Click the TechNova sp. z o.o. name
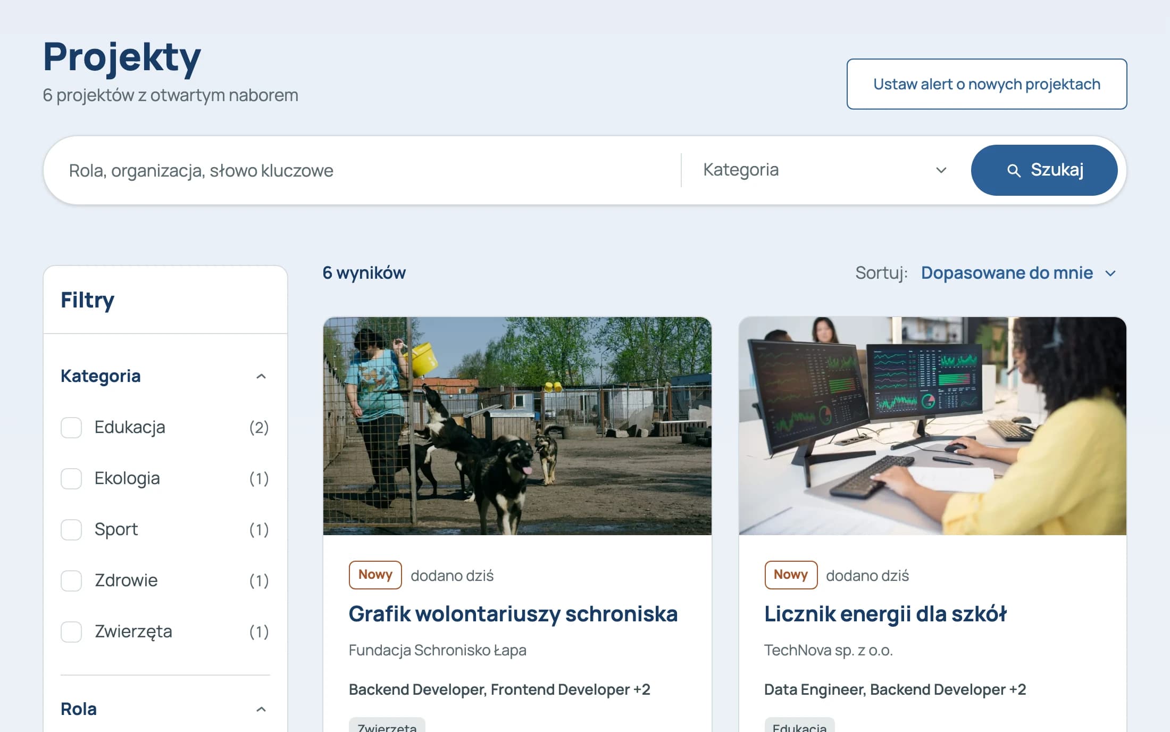 [x=829, y=650]
